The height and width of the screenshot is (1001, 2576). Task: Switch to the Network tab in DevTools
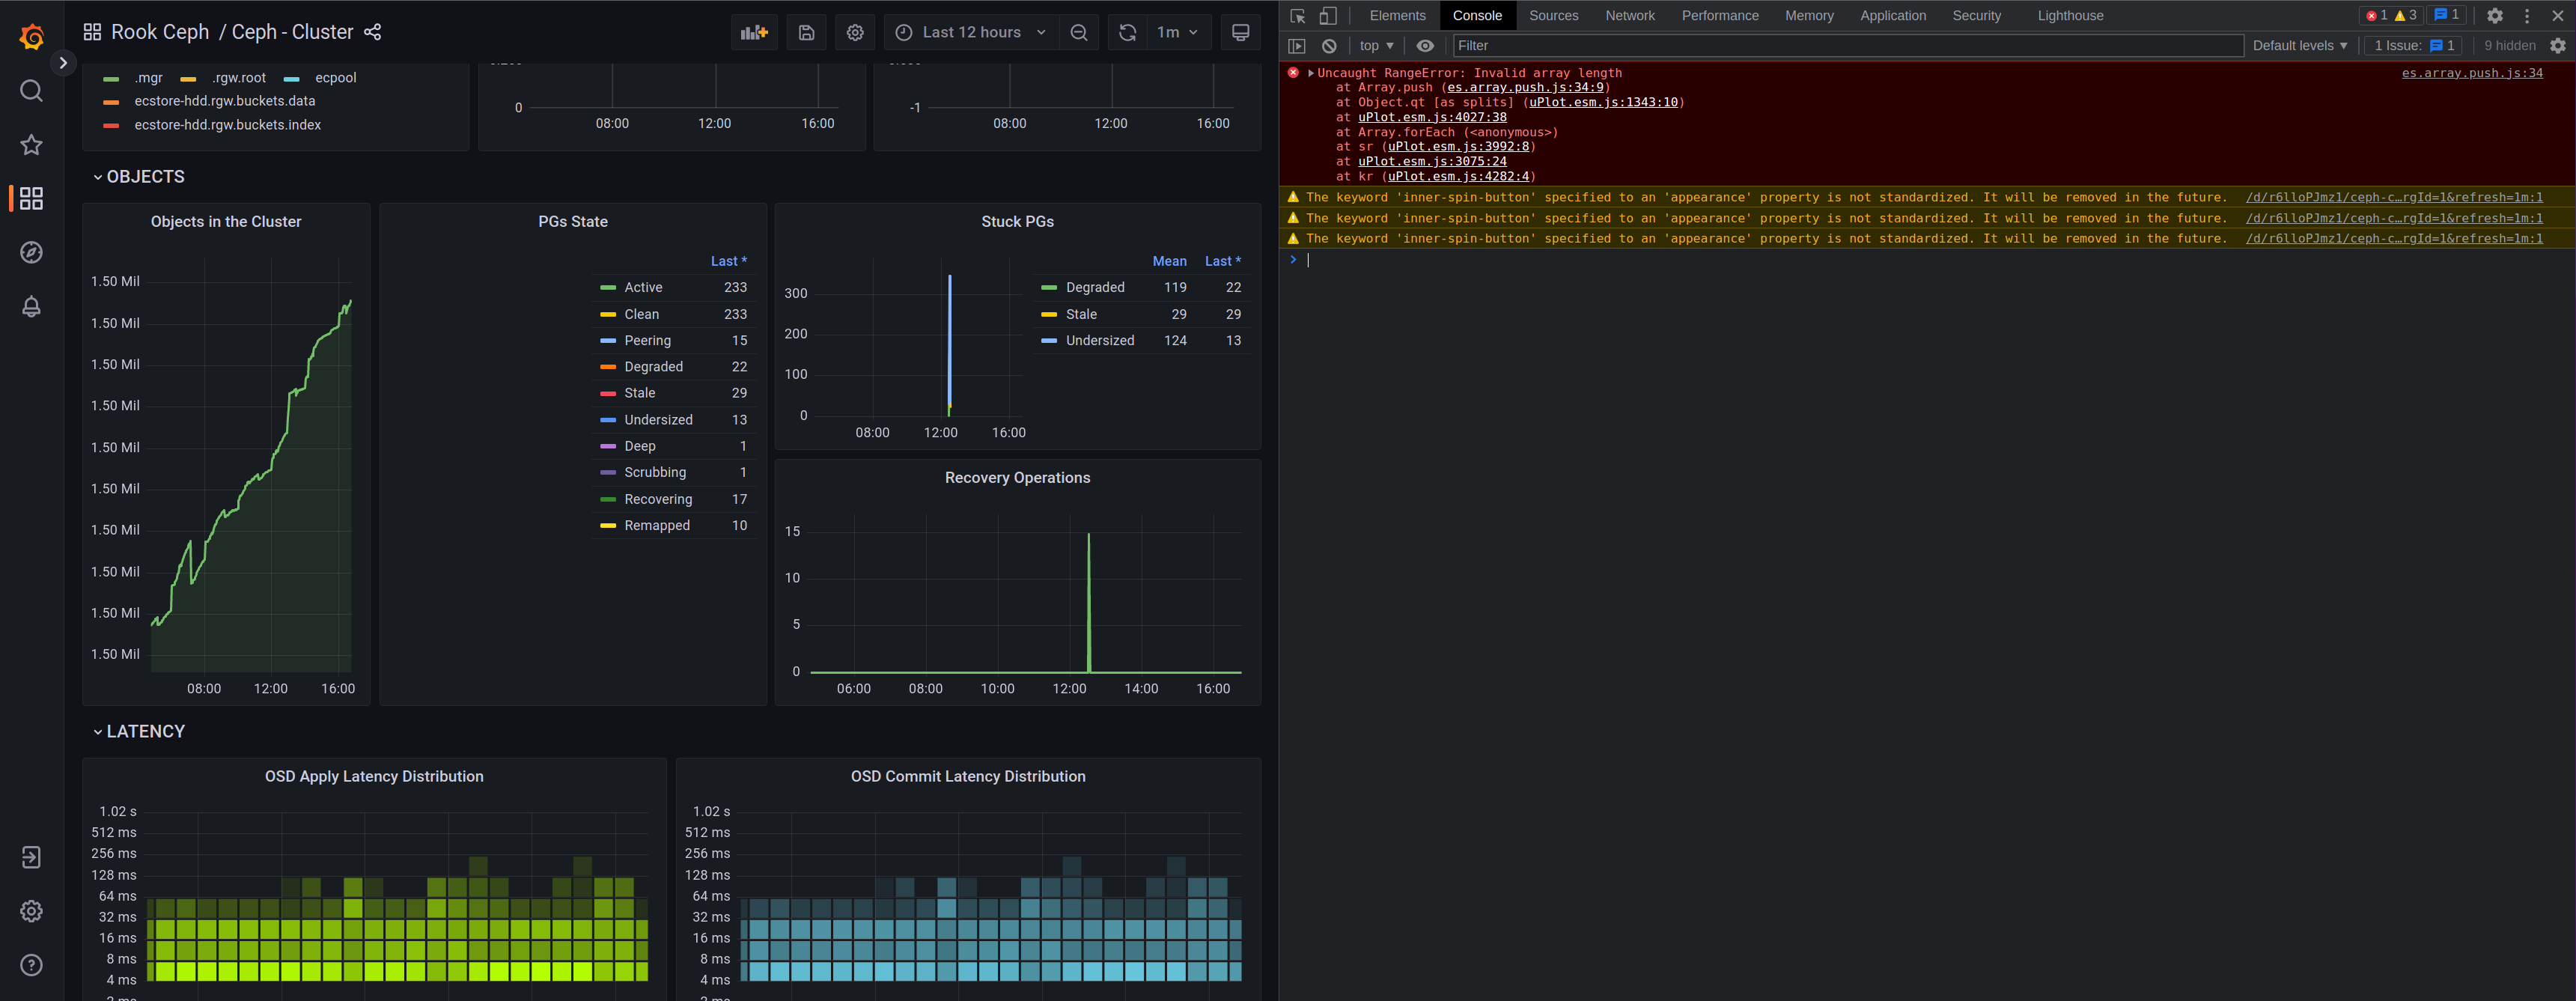point(1630,15)
